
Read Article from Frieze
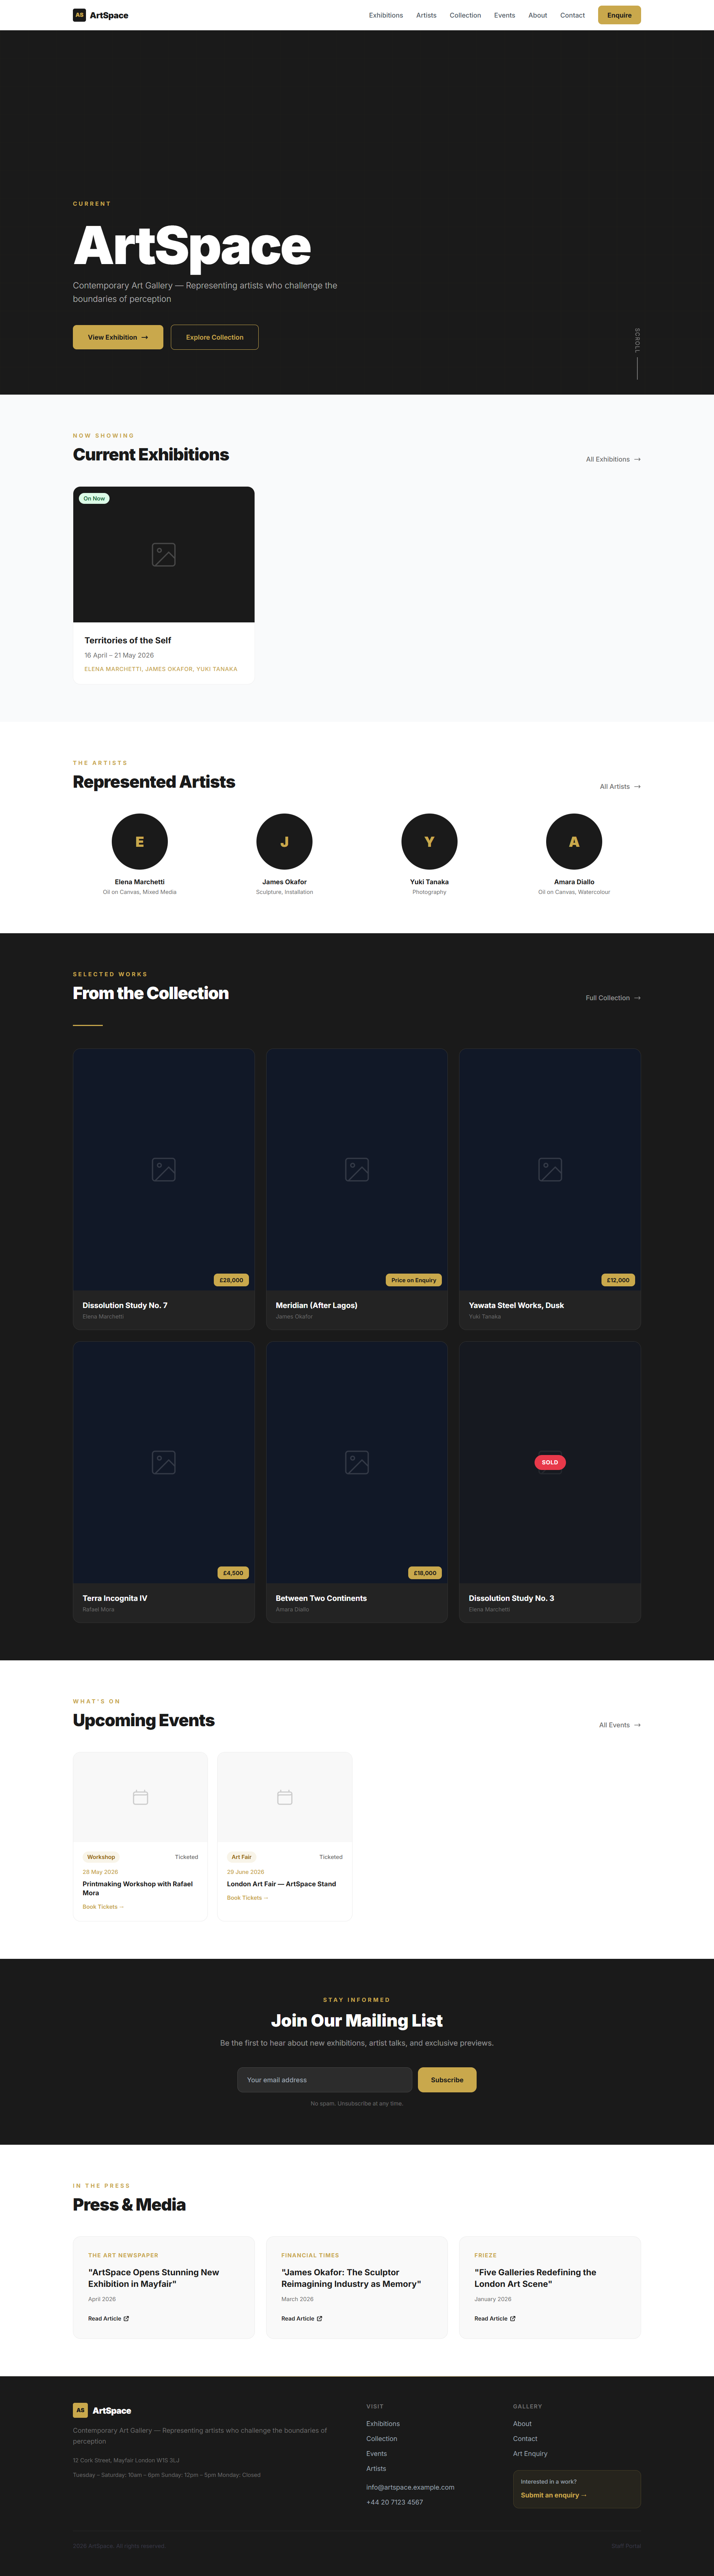click(495, 2318)
